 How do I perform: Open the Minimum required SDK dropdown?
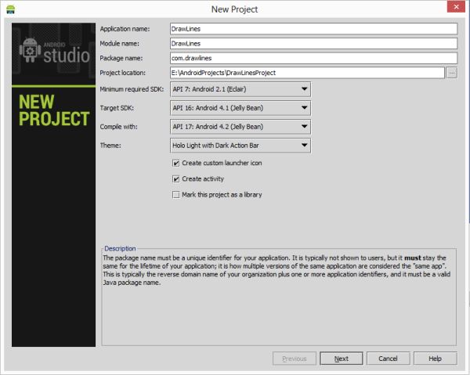pos(240,89)
